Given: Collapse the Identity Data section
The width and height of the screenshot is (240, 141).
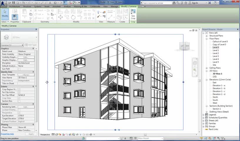Looking at the screenshot, I should click(33, 72).
